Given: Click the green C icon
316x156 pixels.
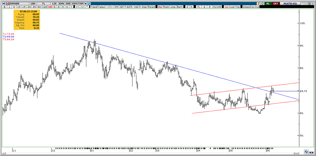Looking at the screenshot, I should [263, 4].
